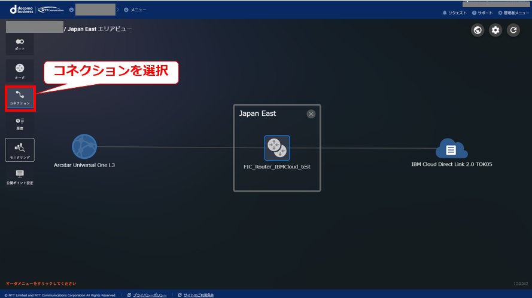Open the settings gear icon

[495, 30]
